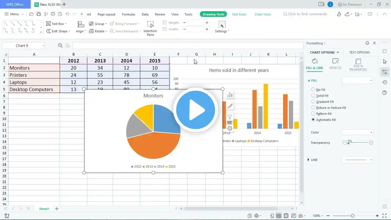Switch to Text Options in Formatting pane
This screenshot has width=391, height=220.
point(360,52)
